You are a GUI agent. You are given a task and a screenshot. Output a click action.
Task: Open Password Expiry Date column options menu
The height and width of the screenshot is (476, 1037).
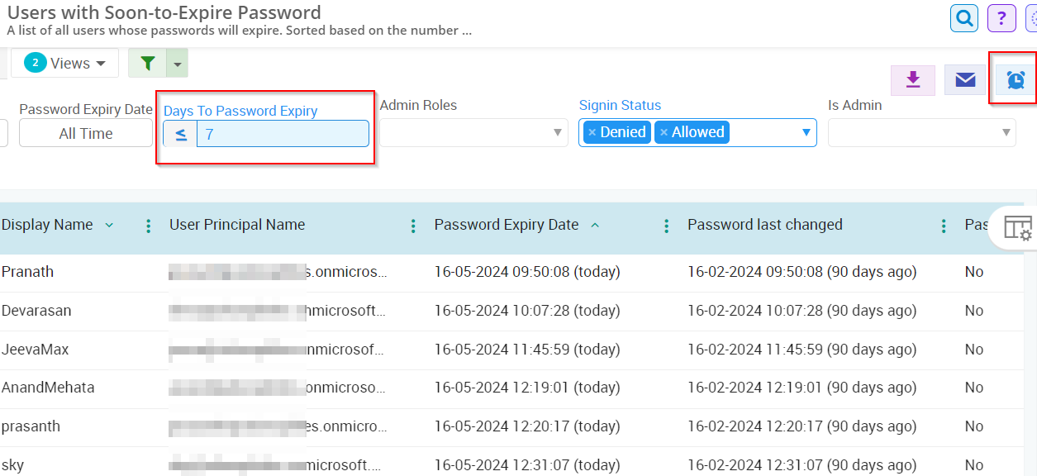click(x=667, y=226)
